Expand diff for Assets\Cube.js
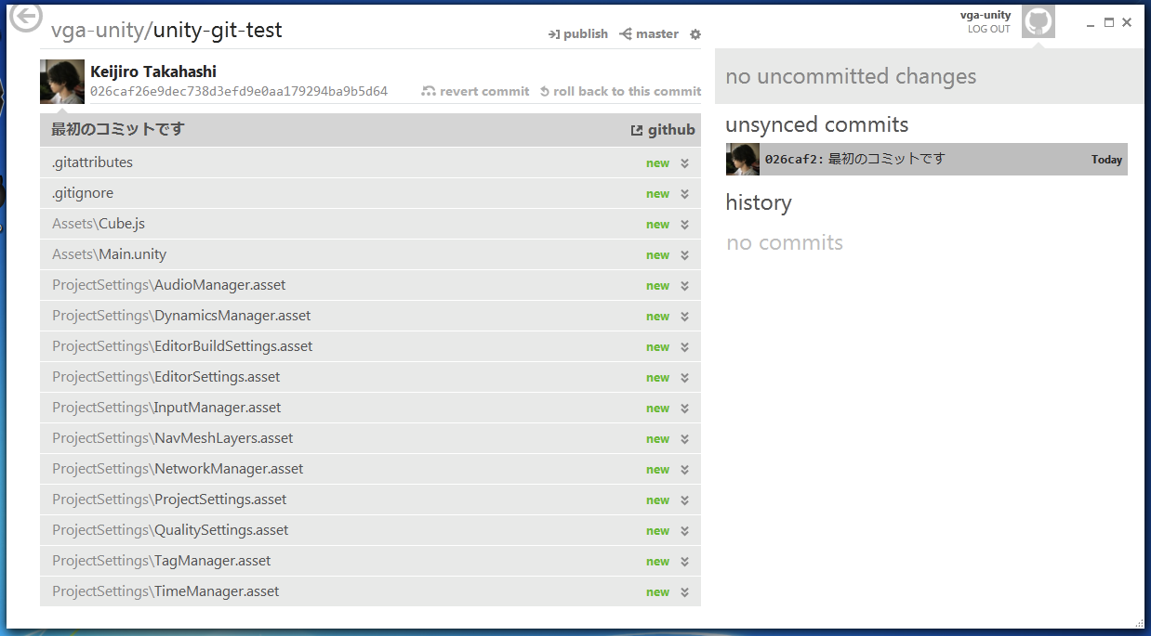The height and width of the screenshot is (636, 1151). (684, 225)
